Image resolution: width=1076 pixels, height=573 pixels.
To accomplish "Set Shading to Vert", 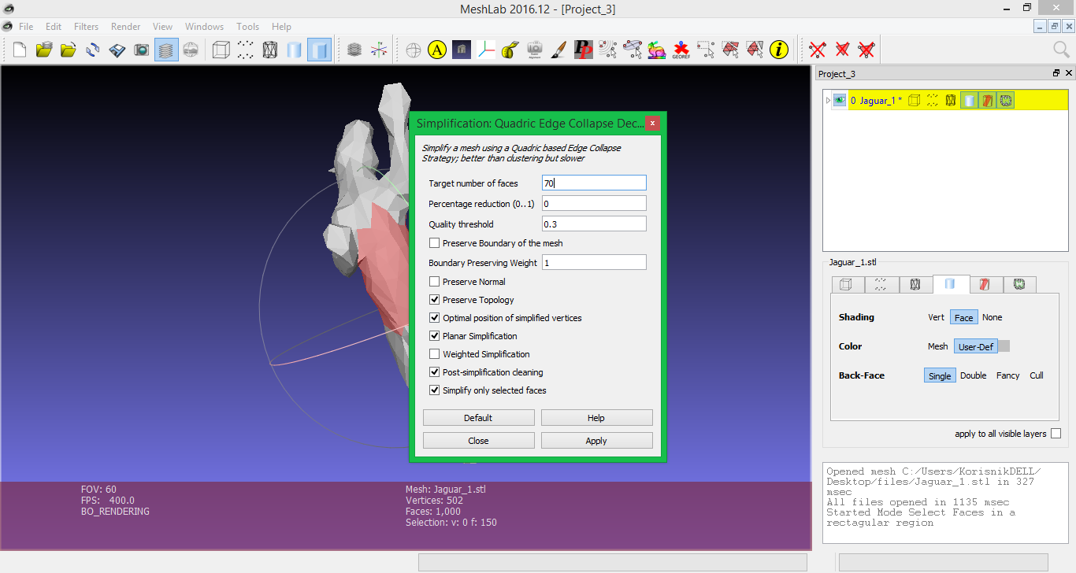I will click(x=936, y=317).
